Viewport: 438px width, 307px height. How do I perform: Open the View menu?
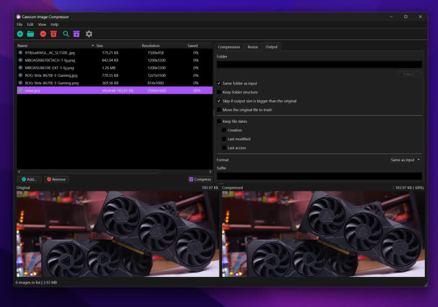pyautogui.click(x=42, y=25)
